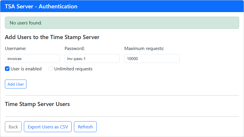Click the Add User button

[16, 84]
